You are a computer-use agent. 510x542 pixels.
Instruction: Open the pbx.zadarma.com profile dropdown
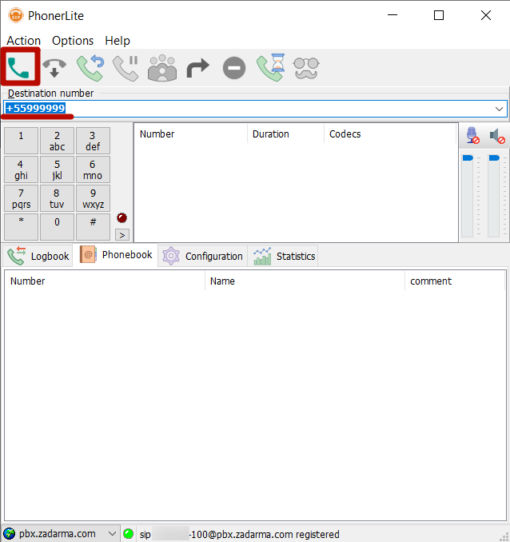coord(112,534)
